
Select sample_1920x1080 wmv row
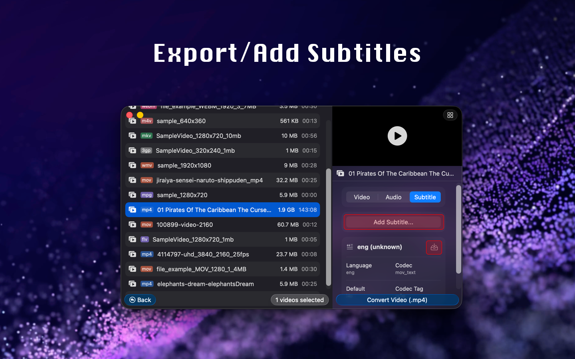tap(223, 165)
